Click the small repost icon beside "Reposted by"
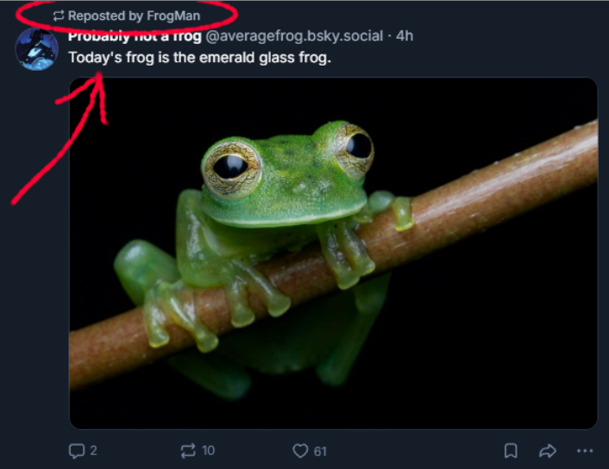Screen dimensions: 609x469 [x=59, y=16]
